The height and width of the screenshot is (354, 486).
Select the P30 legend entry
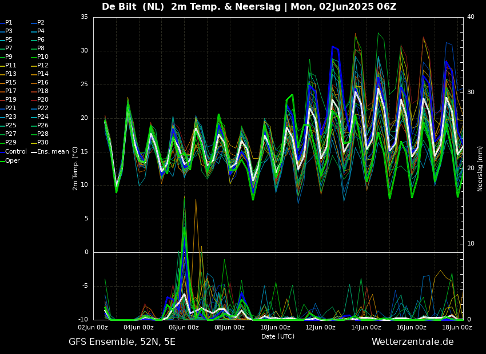pos(42,143)
